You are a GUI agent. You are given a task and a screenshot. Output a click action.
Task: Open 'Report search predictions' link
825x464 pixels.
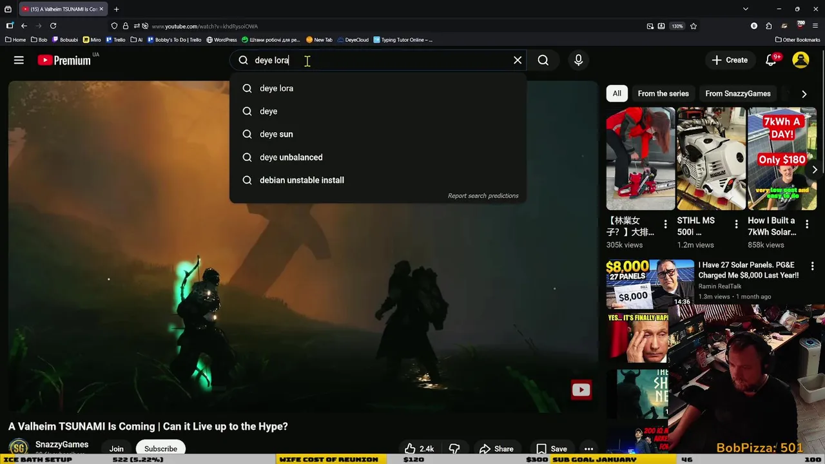click(x=483, y=196)
